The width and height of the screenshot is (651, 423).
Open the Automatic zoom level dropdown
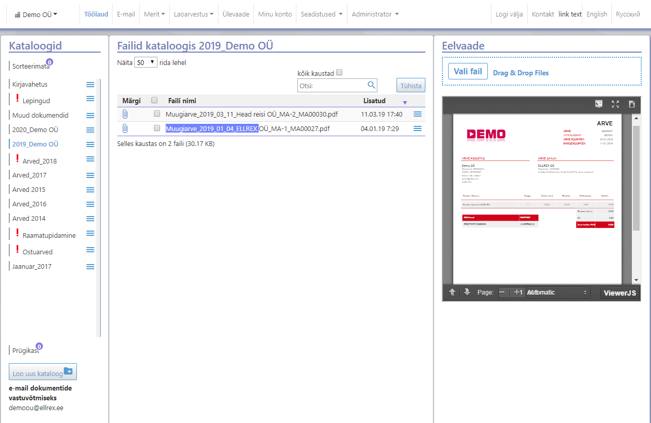(x=558, y=292)
